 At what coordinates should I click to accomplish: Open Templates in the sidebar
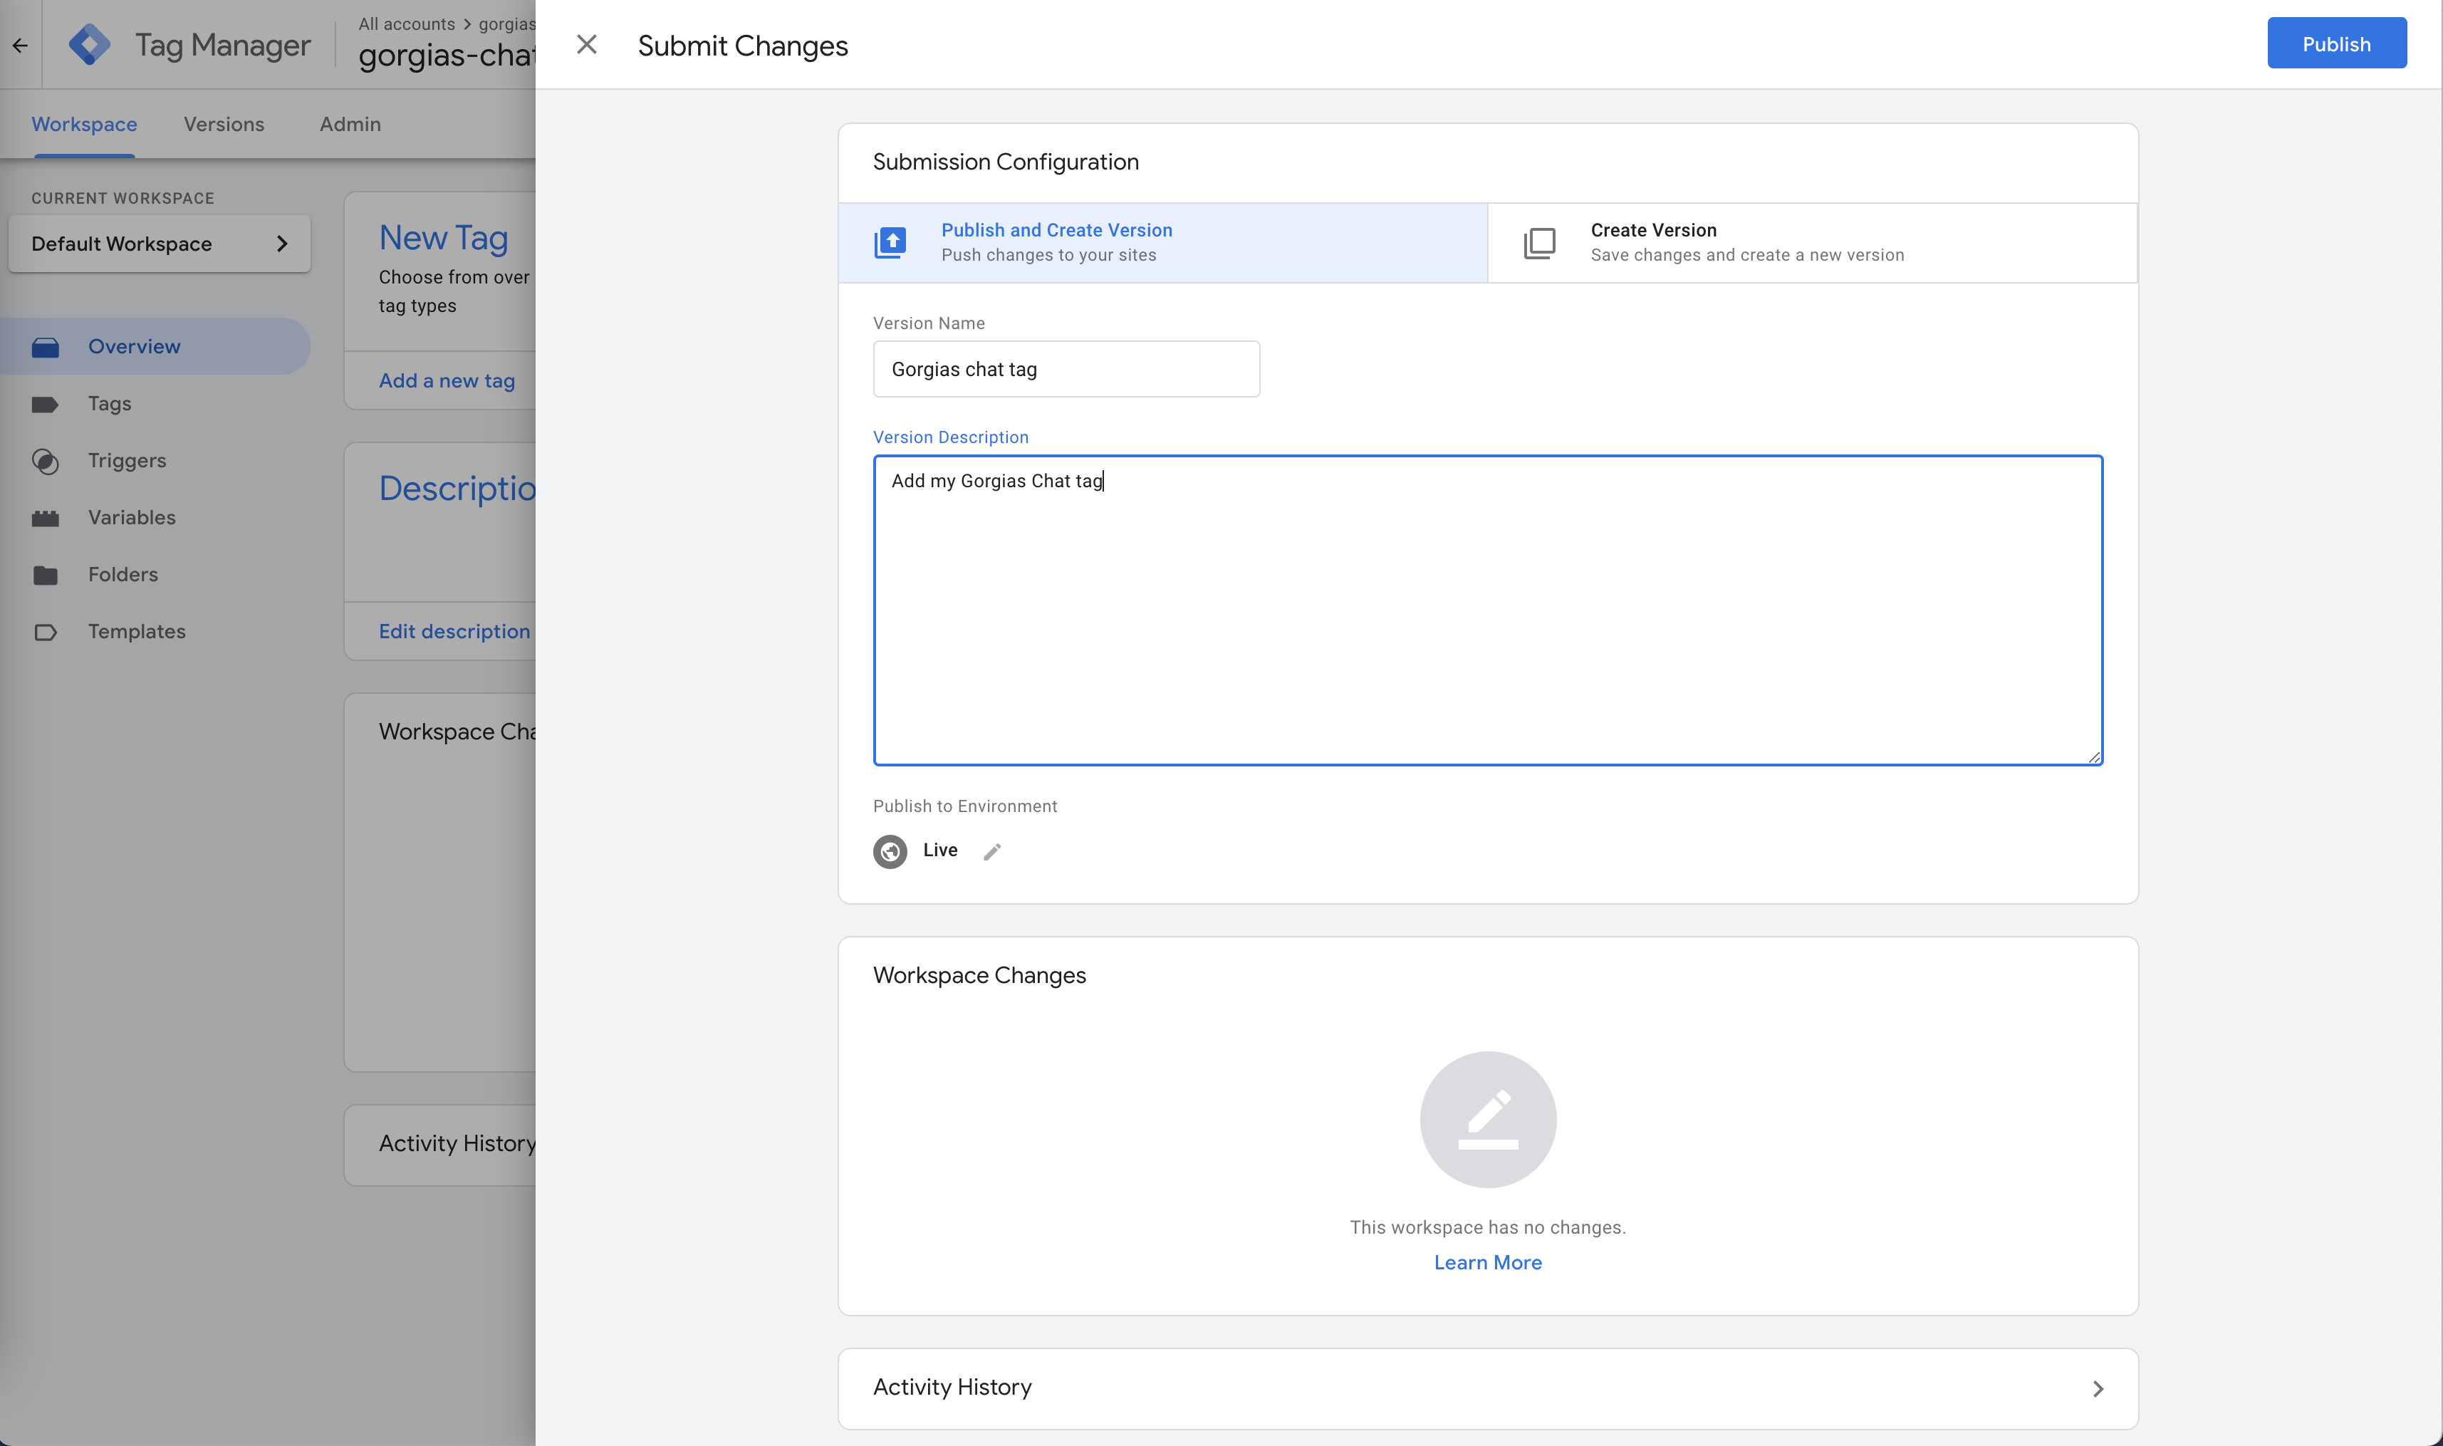coord(155,631)
